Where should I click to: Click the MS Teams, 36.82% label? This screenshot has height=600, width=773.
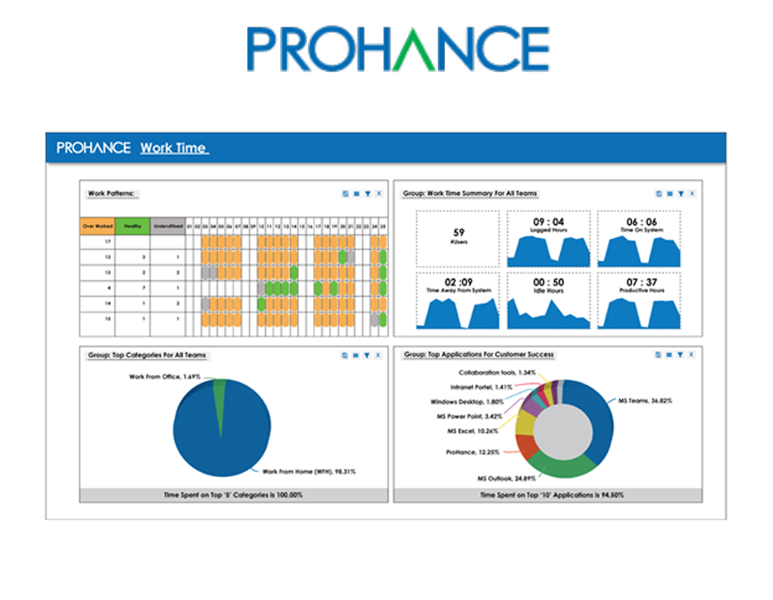pos(645,401)
